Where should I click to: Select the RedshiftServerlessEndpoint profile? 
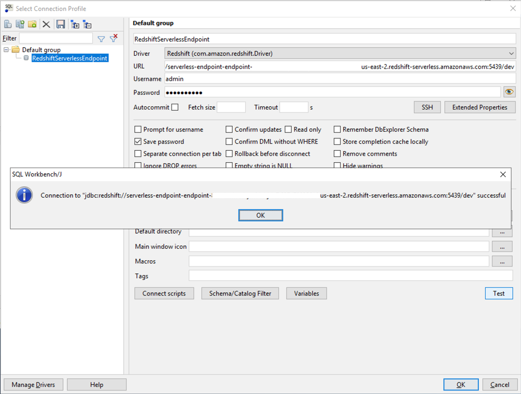click(x=70, y=58)
